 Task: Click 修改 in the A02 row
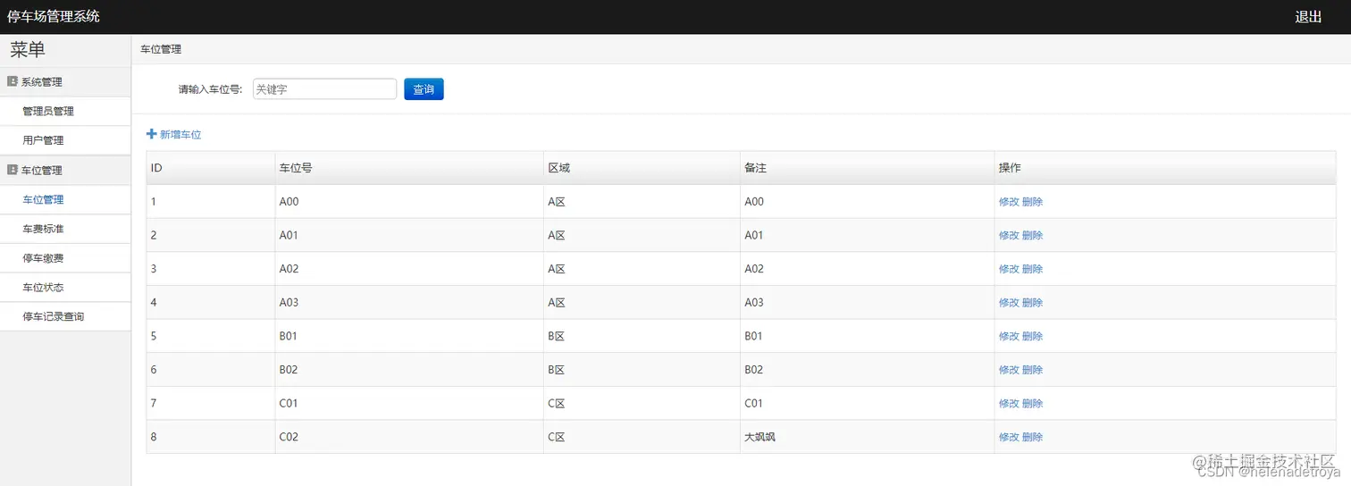coord(1009,269)
